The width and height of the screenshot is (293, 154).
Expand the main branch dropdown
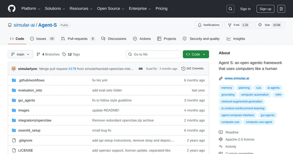21,54
